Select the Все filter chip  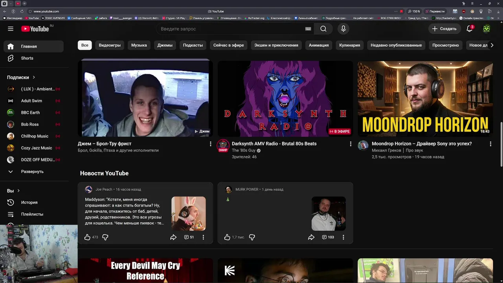(x=85, y=45)
